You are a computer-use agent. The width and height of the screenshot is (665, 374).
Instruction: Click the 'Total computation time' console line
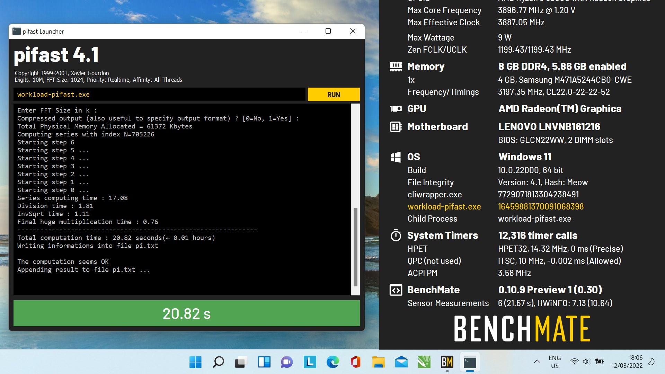pyautogui.click(x=116, y=238)
